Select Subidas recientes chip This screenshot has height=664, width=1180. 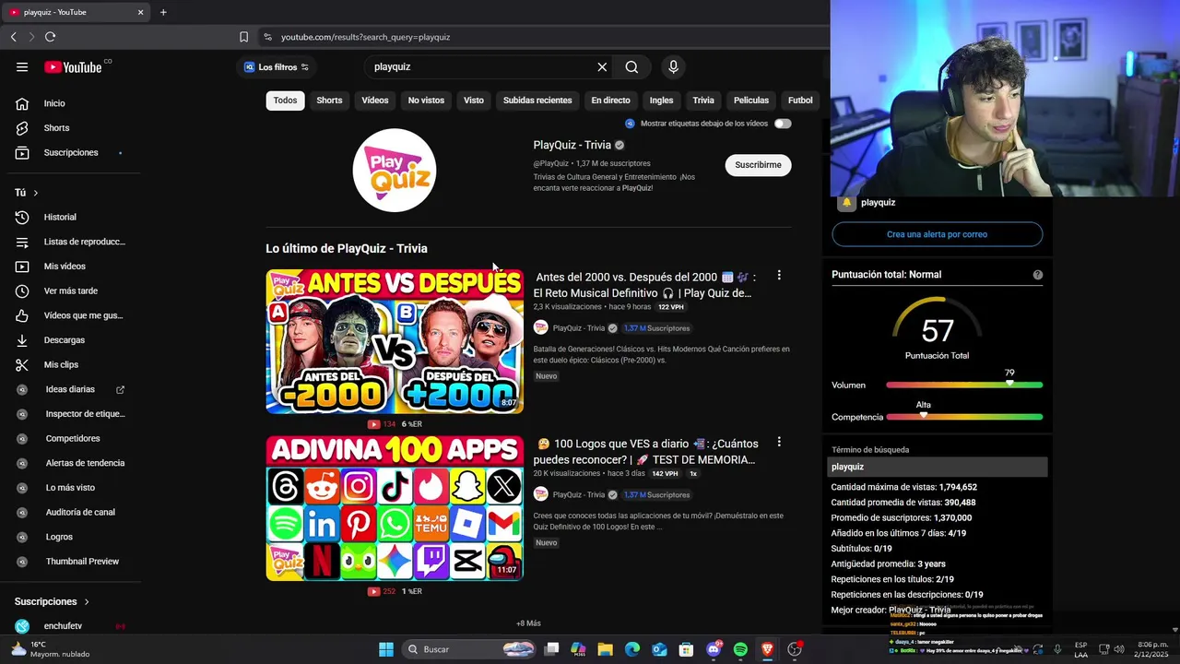tap(537, 101)
